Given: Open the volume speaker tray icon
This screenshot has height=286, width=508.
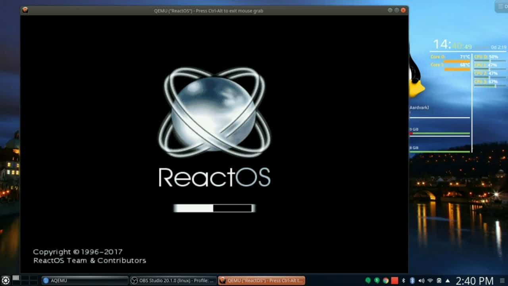Looking at the screenshot, I should [x=421, y=280].
